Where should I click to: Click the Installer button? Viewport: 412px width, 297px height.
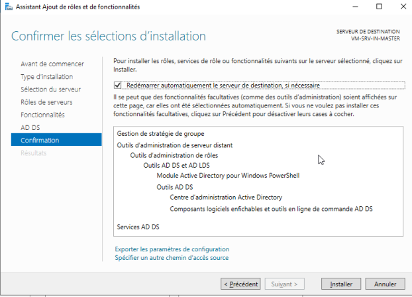click(340, 284)
